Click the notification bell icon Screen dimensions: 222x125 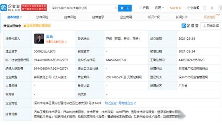coord(212,8)
